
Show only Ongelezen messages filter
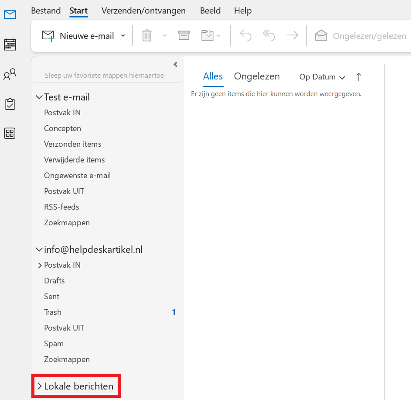pyautogui.click(x=257, y=76)
